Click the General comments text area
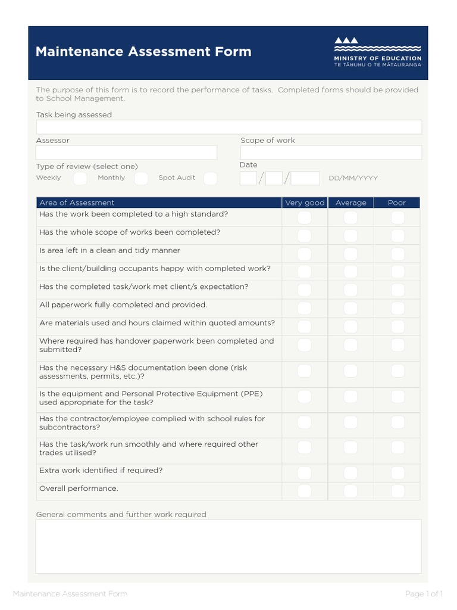Viewport: 457px width, 610px height. (x=228, y=546)
